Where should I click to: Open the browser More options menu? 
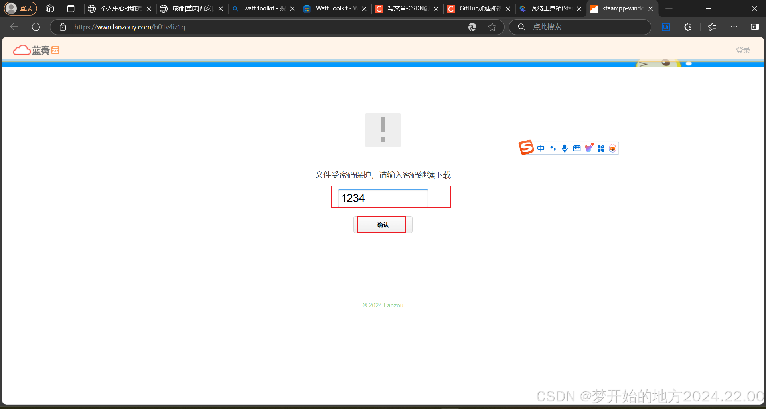click(x=734, y=27)
